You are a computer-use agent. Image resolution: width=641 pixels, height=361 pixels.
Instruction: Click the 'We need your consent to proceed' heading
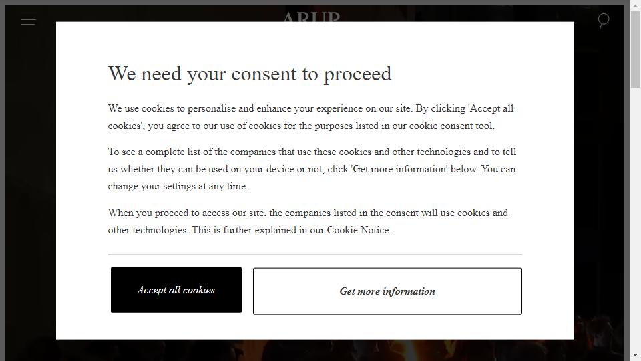(x=250, y=74)
